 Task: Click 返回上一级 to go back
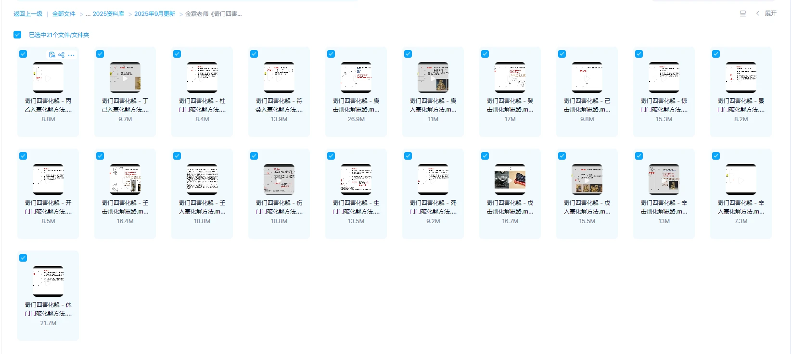[28, 14]
